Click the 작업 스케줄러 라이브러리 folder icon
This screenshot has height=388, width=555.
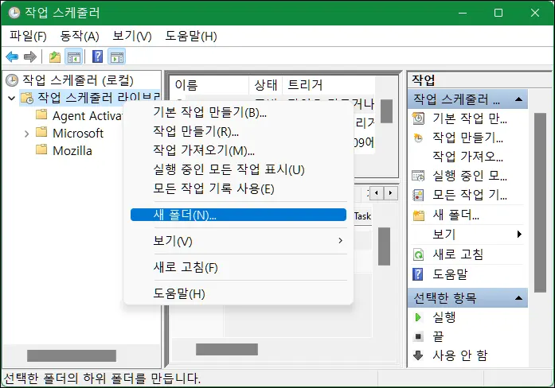coord(27,98)
